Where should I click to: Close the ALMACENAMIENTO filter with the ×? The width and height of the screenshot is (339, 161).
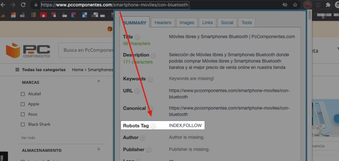(x=99, y=149)
